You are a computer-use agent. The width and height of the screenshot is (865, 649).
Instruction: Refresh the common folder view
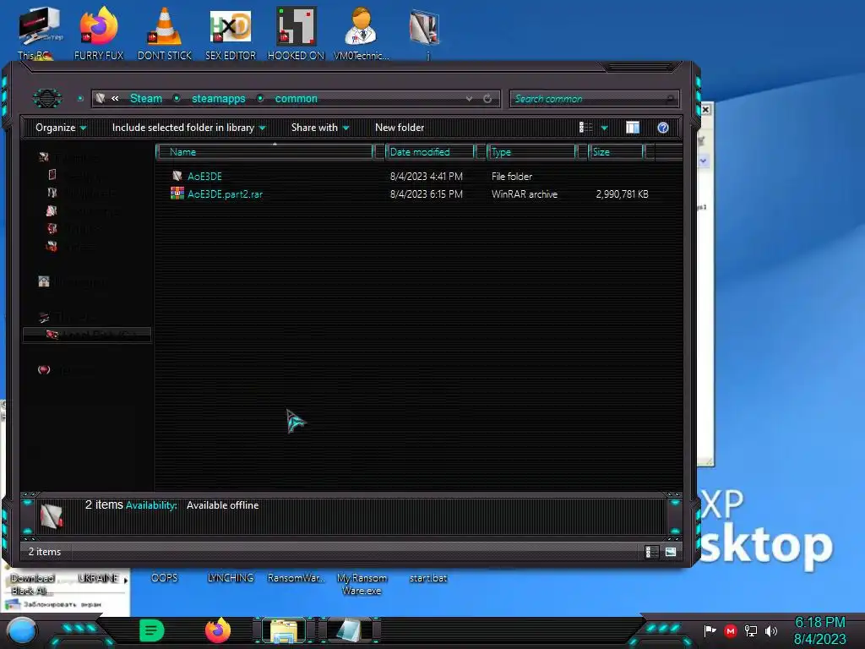[x=487, y=99]
